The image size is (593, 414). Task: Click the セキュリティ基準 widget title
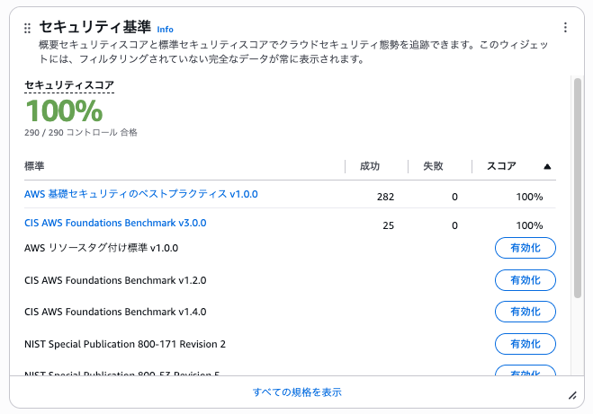tap(95, 27)
